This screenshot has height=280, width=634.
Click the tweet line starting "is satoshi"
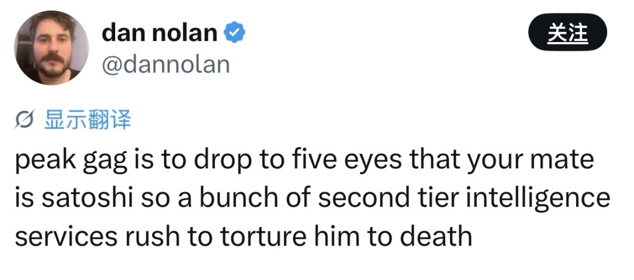coord(312,198)
